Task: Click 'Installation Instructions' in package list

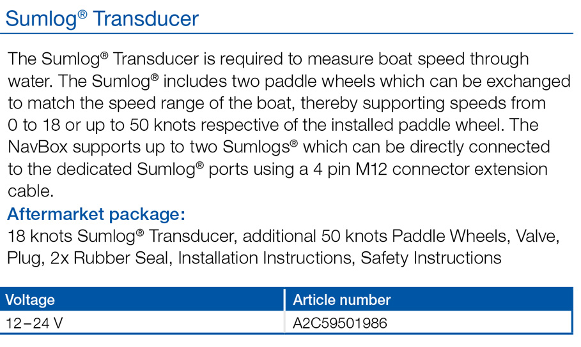Action: pos(265,258)
